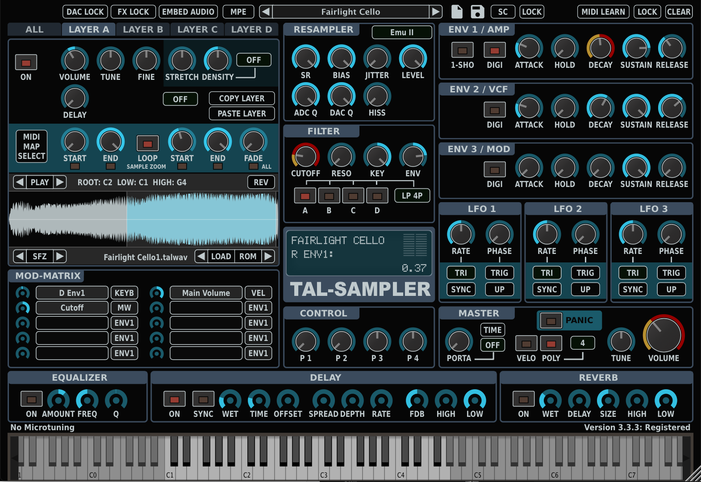Click the PASTE LAYER button
This screenshot has width=701, height=482.
[242, 113]
